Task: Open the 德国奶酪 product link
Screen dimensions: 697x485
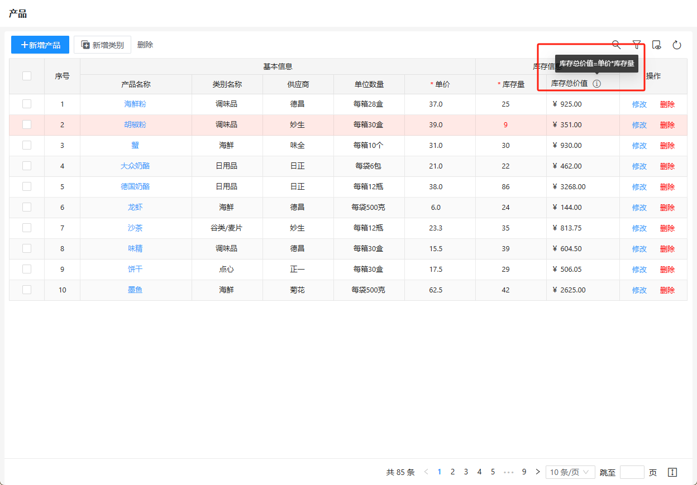Action: pos(135,186)
